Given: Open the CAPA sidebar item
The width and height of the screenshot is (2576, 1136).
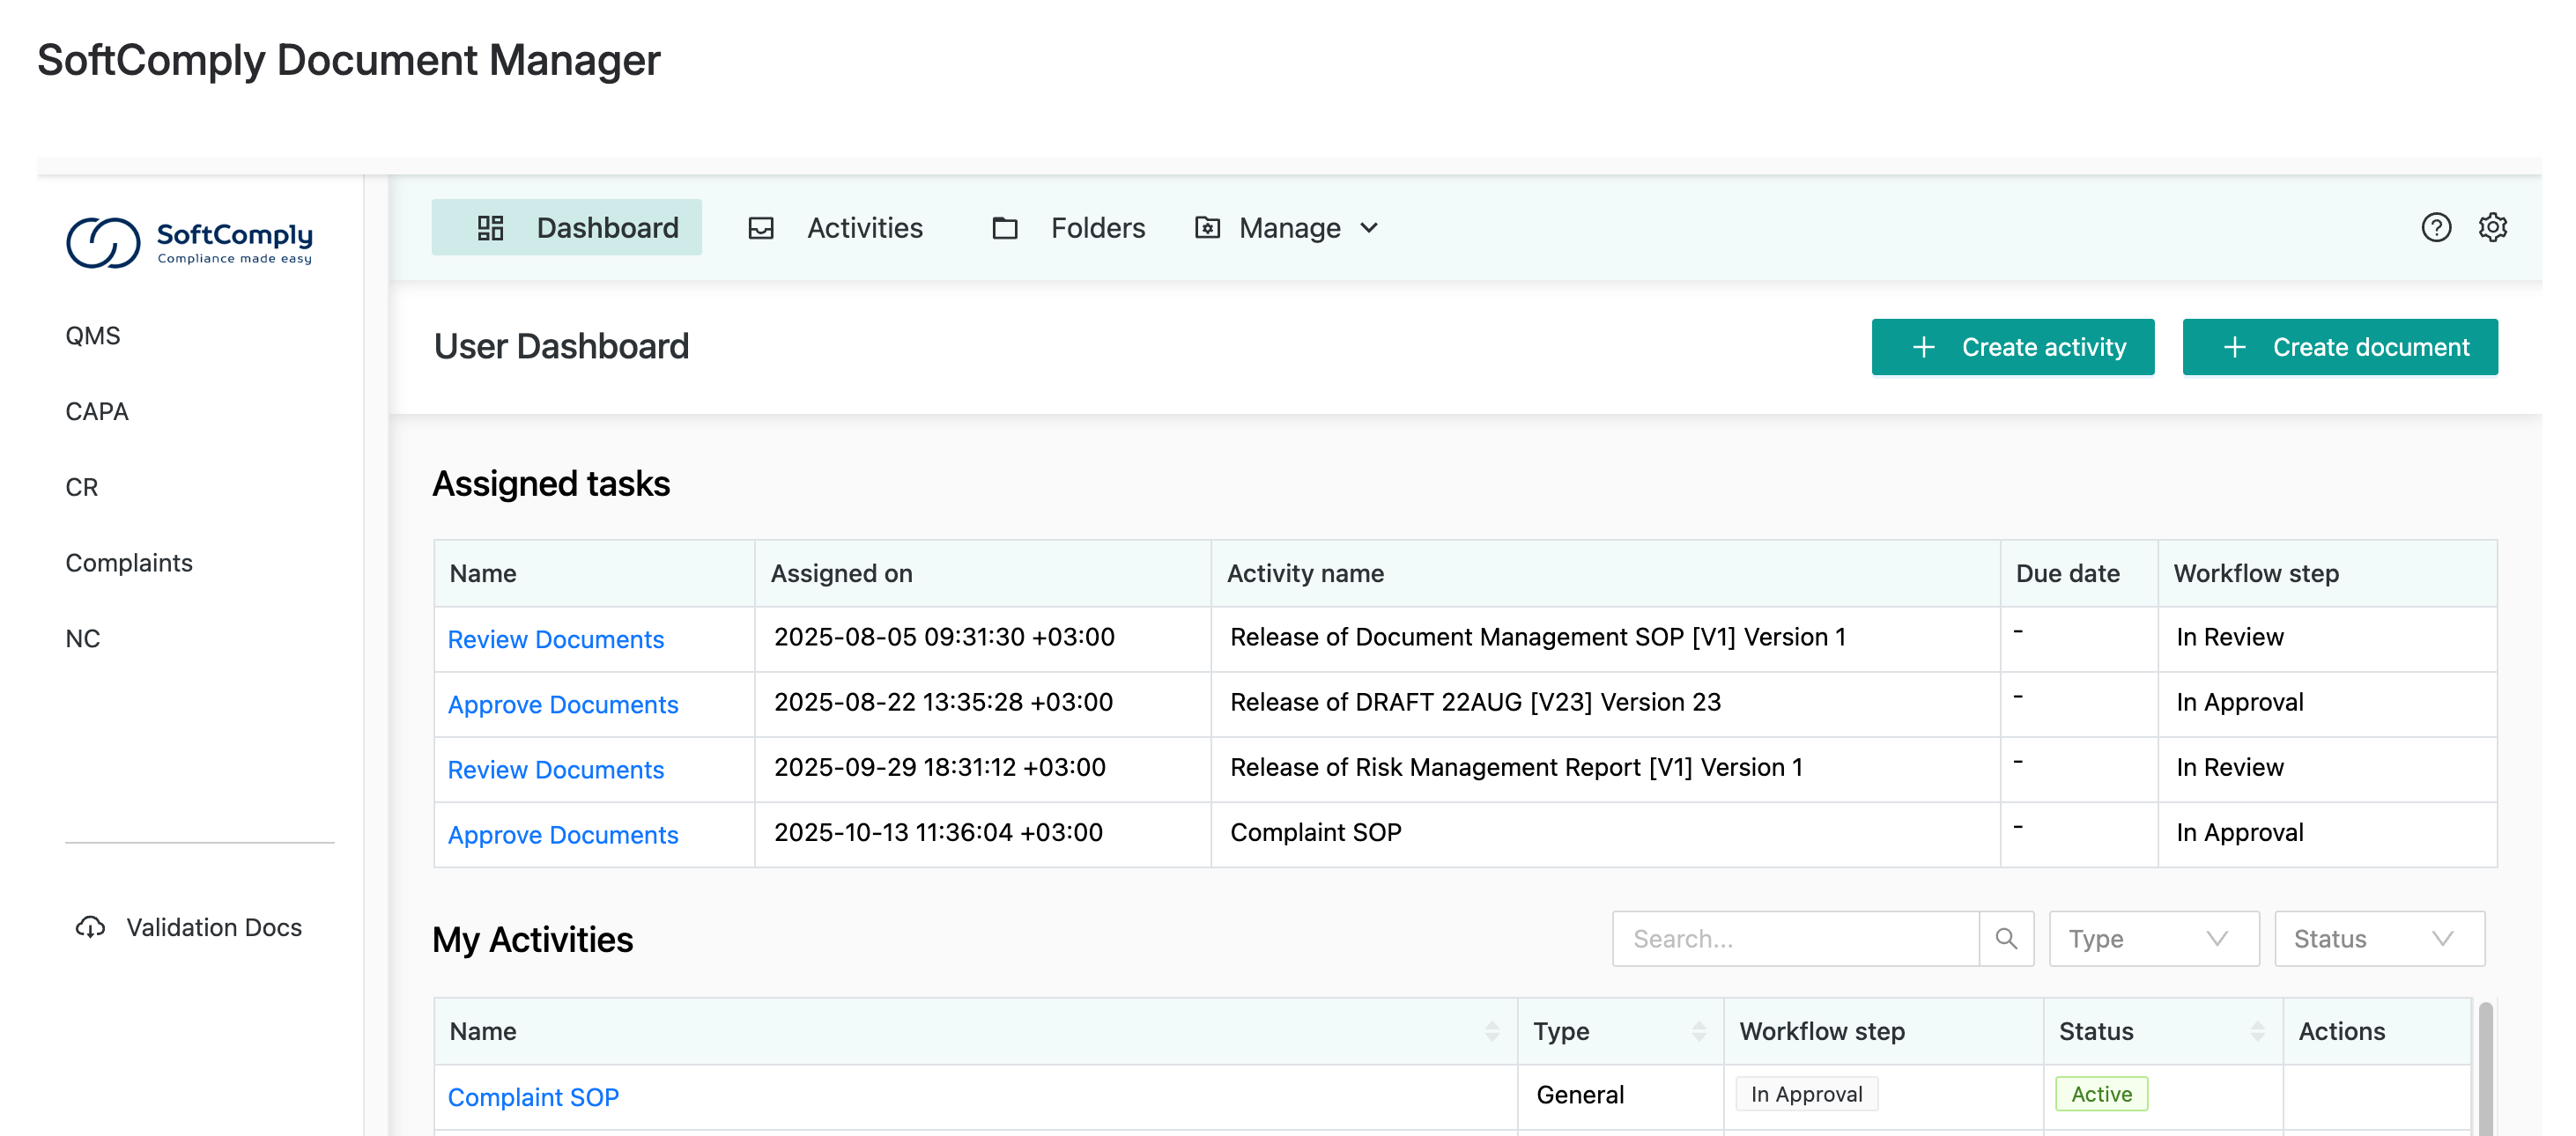Looking at the screenshot, I should (97, 411).
